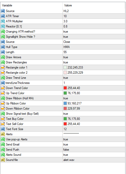Click the boolean icon beside Draw Rectangles
Screen dimensions: 126x174
(3, 62)
